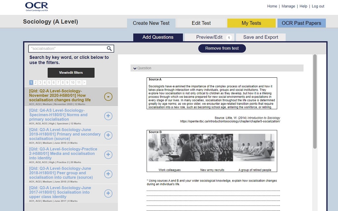This screenshot has height=211, width=338.
Task: Go to results page 11
Action: (79, 82)
